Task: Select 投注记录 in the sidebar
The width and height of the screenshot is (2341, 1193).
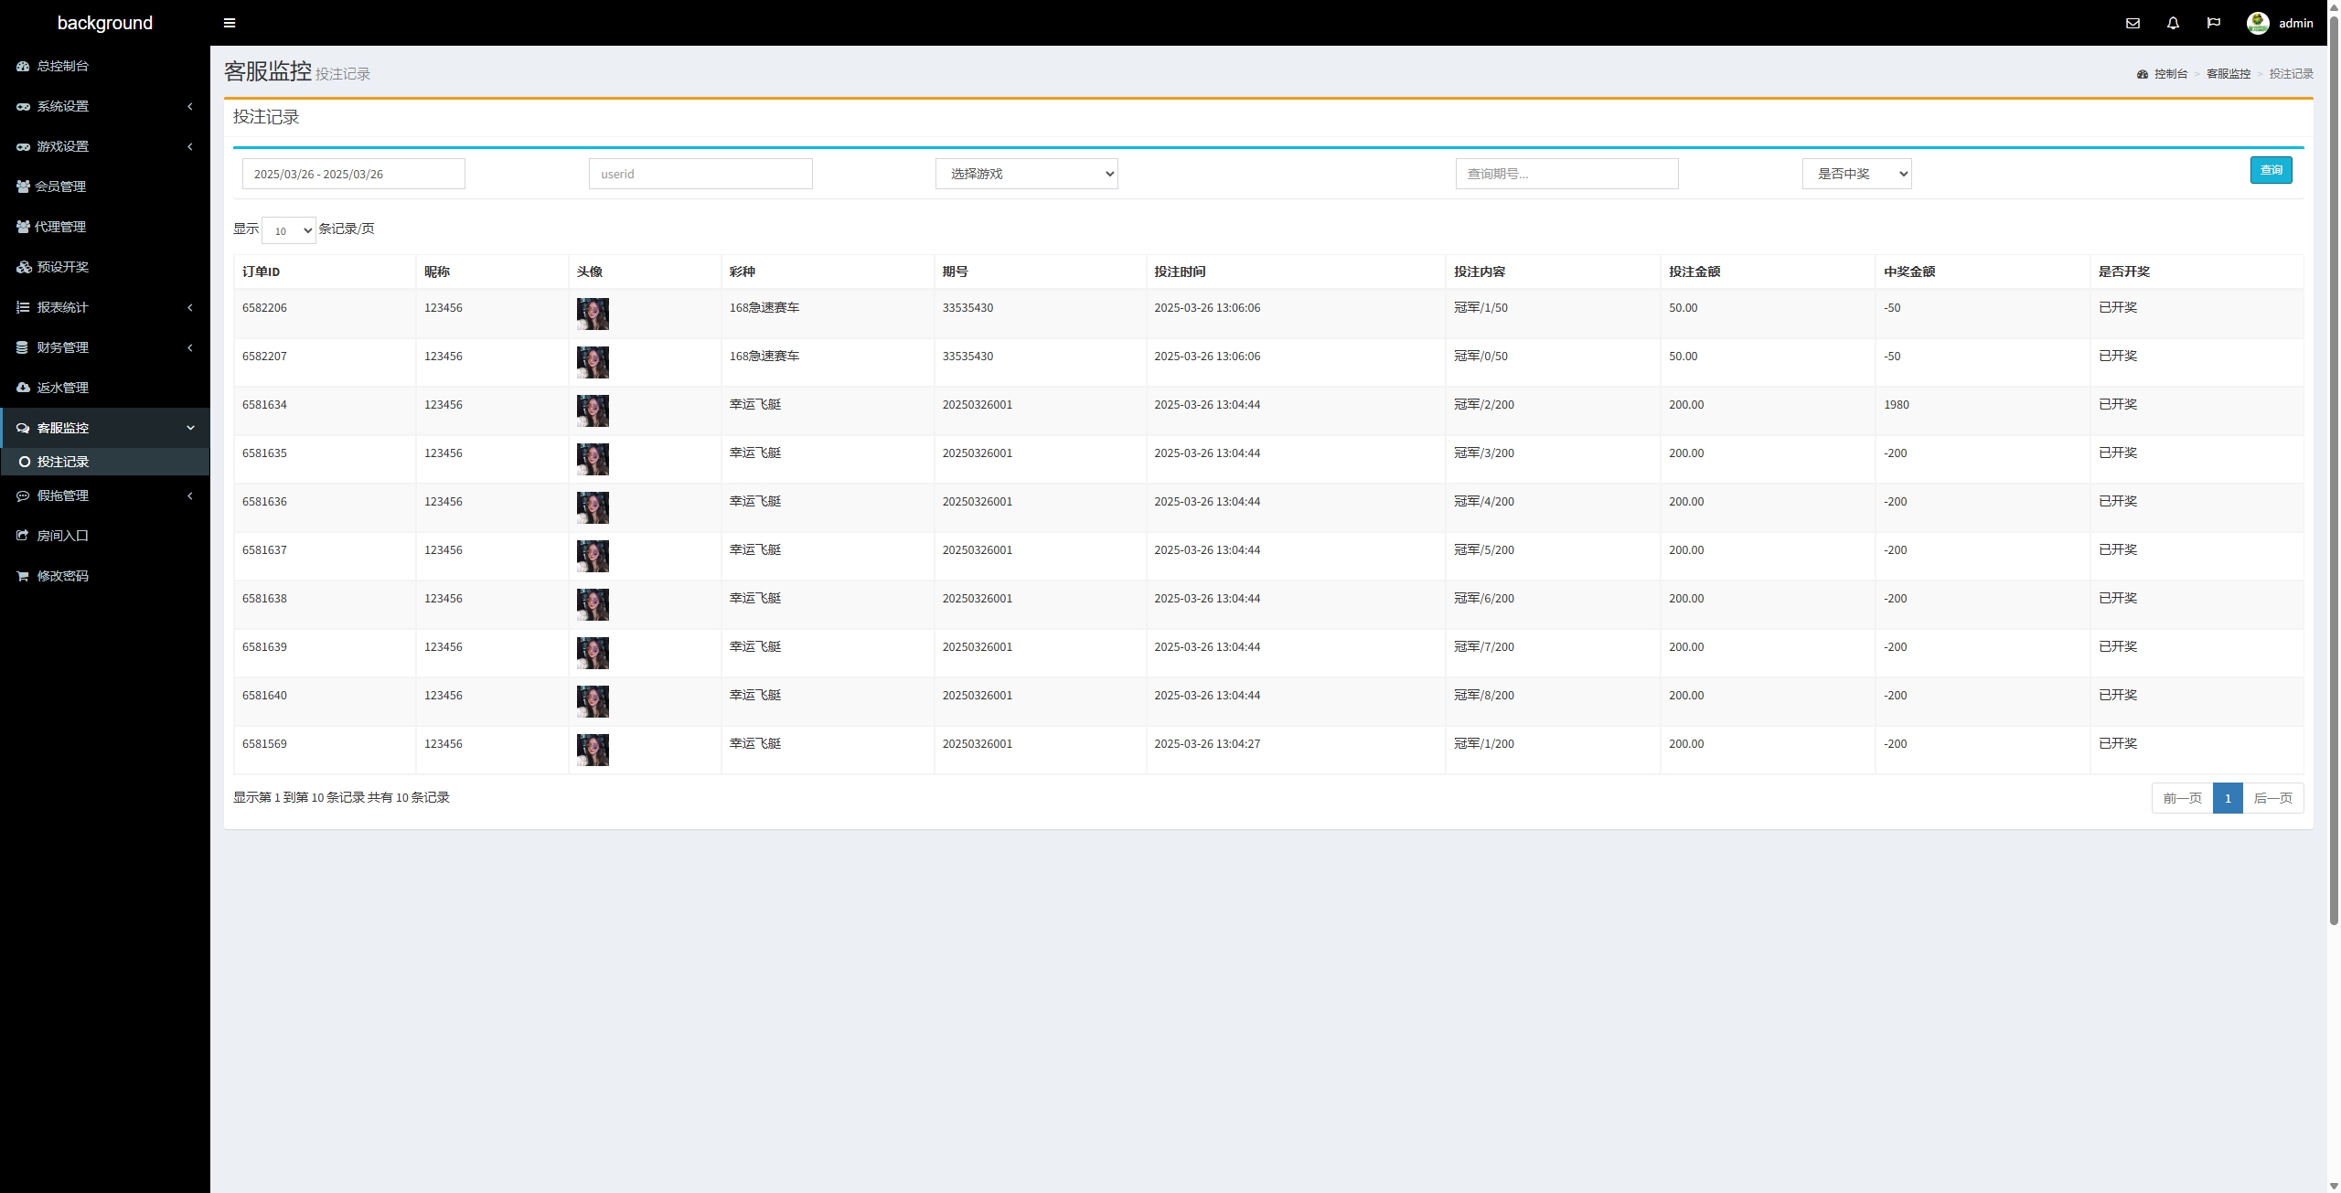Action: (x=62, y=462)
